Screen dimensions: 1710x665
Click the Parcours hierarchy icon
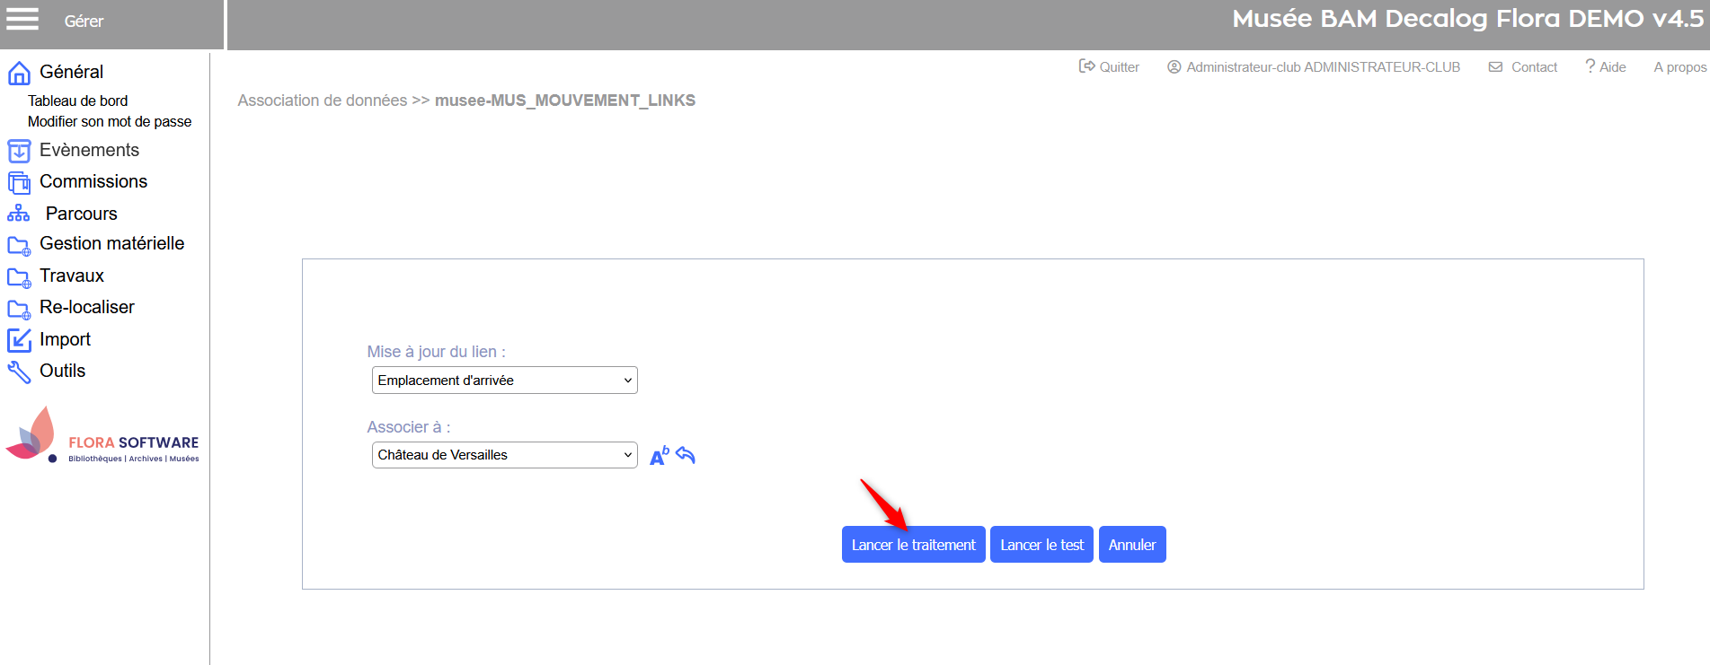19,214
